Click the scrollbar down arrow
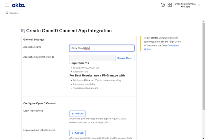 click(x=204, y=138)
